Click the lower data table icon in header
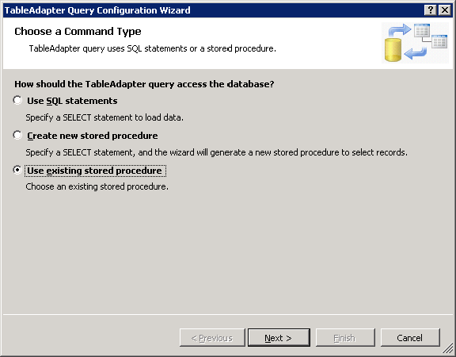456x357 pixels. click(x=439, y=41)
